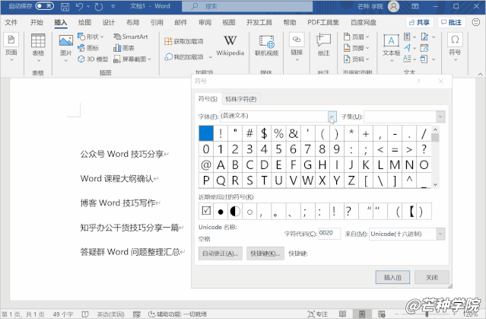Pick the half-filled circle recent symbol
The height and width of the screenshot is (319, 486).
(235, 210)
